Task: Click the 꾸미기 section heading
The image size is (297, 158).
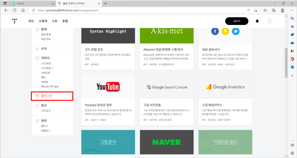Action: coord(45,58)
